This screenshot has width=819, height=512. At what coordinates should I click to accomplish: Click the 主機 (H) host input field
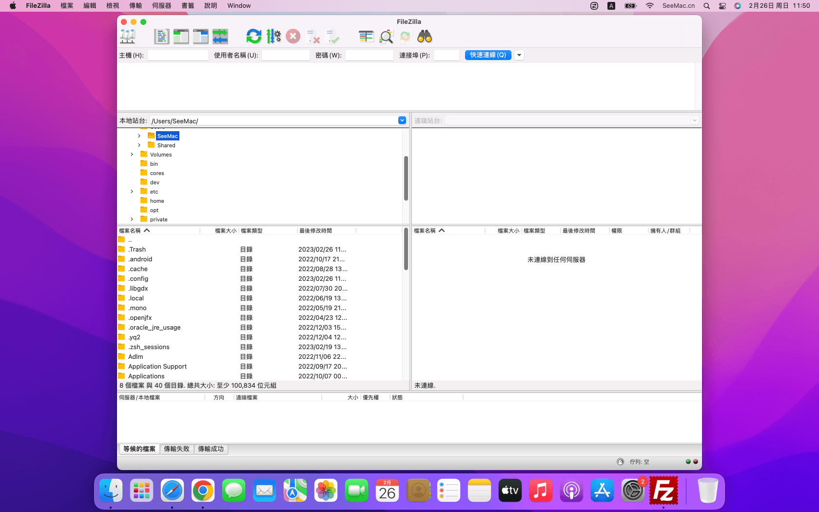(178, 55)
